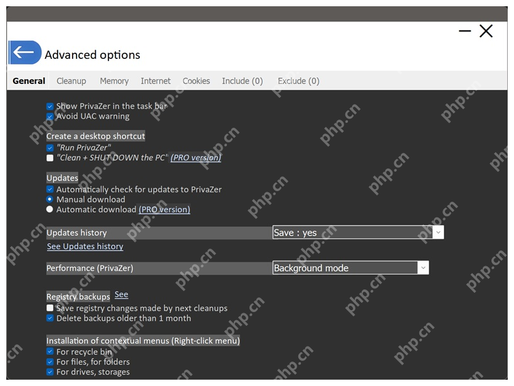Switch to the Cleanup tab
The height and width of the screenshot is (386, 514).
71,81
